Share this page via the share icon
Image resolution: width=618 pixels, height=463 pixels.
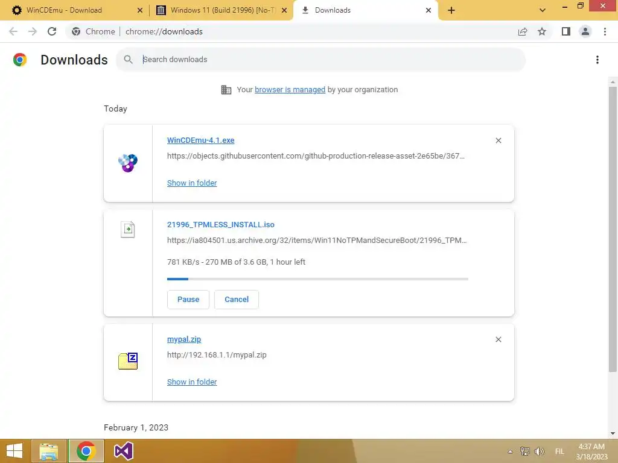coord(523,31)
